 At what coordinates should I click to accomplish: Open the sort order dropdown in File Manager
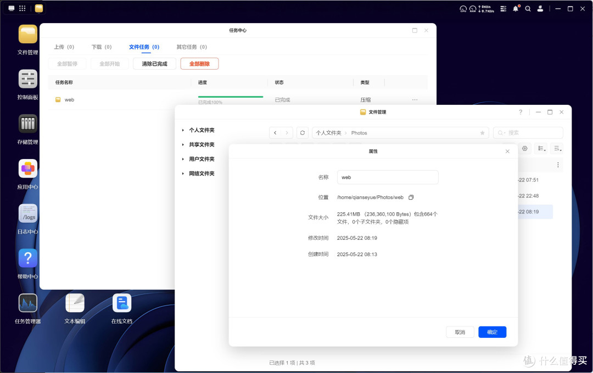click(x=557, y=149)
